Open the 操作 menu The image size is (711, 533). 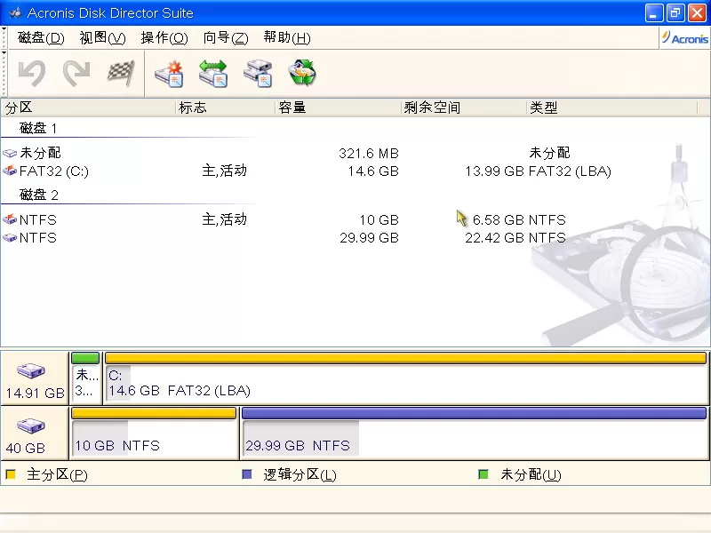click(x=164, y=37)
